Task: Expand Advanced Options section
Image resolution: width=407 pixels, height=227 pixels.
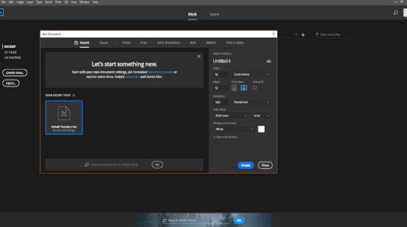Action: pos(225,137)
